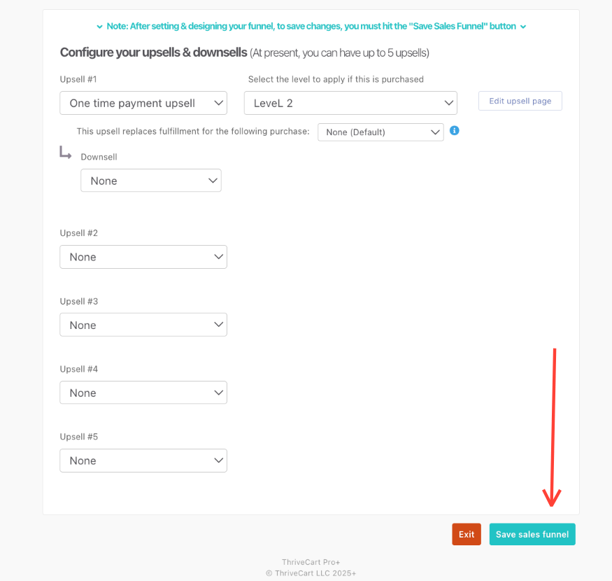Click the 'ThriveCart Pro+' footer text

[x=311, y=562]
